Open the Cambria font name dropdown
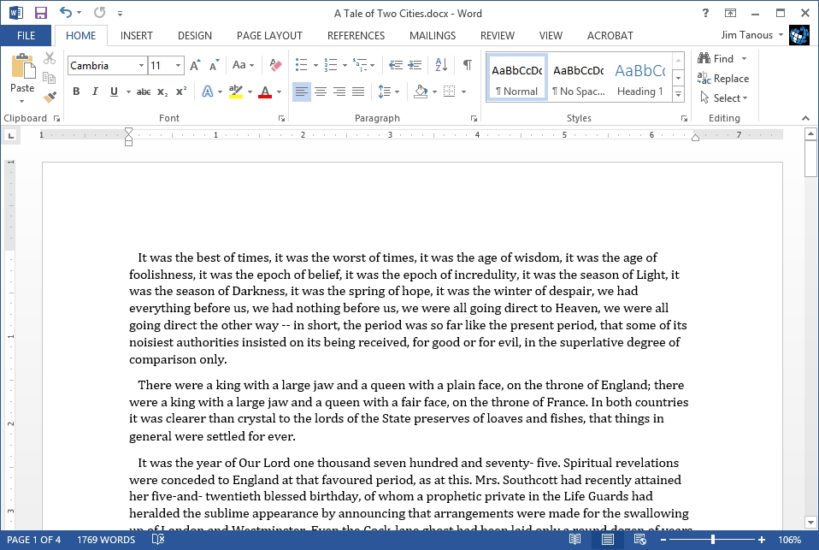The image size is (819, 550). (x=141, y=65)
